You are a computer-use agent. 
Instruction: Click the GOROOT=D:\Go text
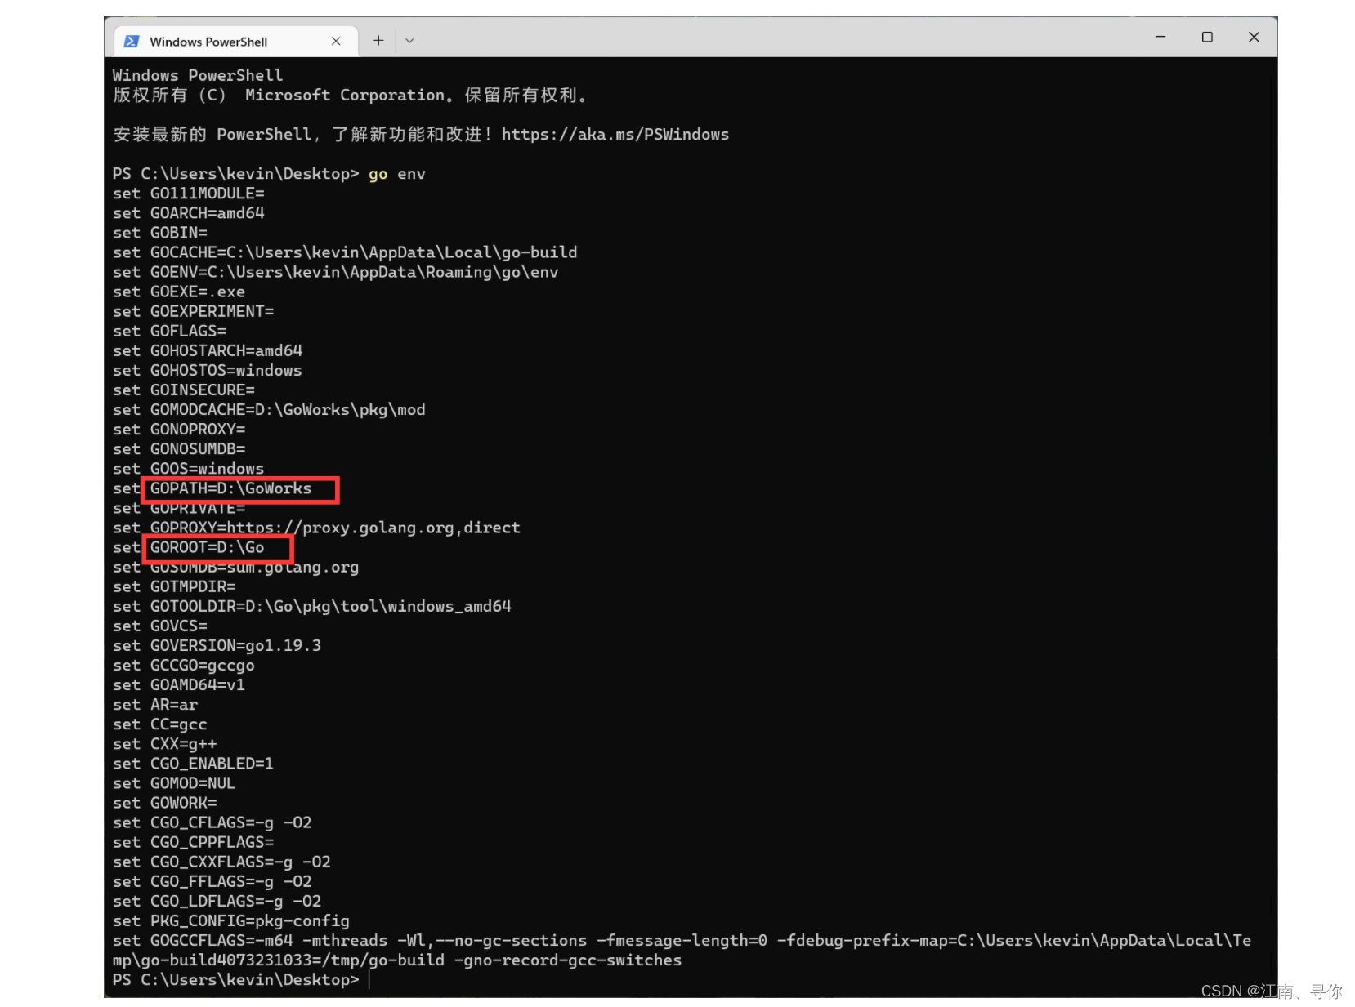208,547
